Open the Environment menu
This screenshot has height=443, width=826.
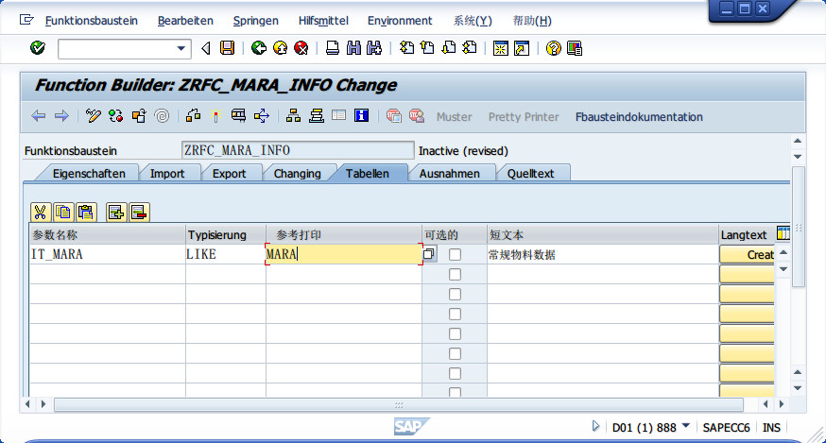400,21
